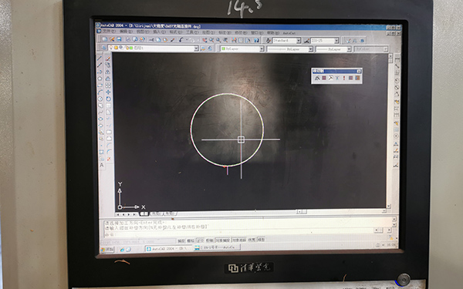Open the layer selection dropdown

click(x=154, y=48)
